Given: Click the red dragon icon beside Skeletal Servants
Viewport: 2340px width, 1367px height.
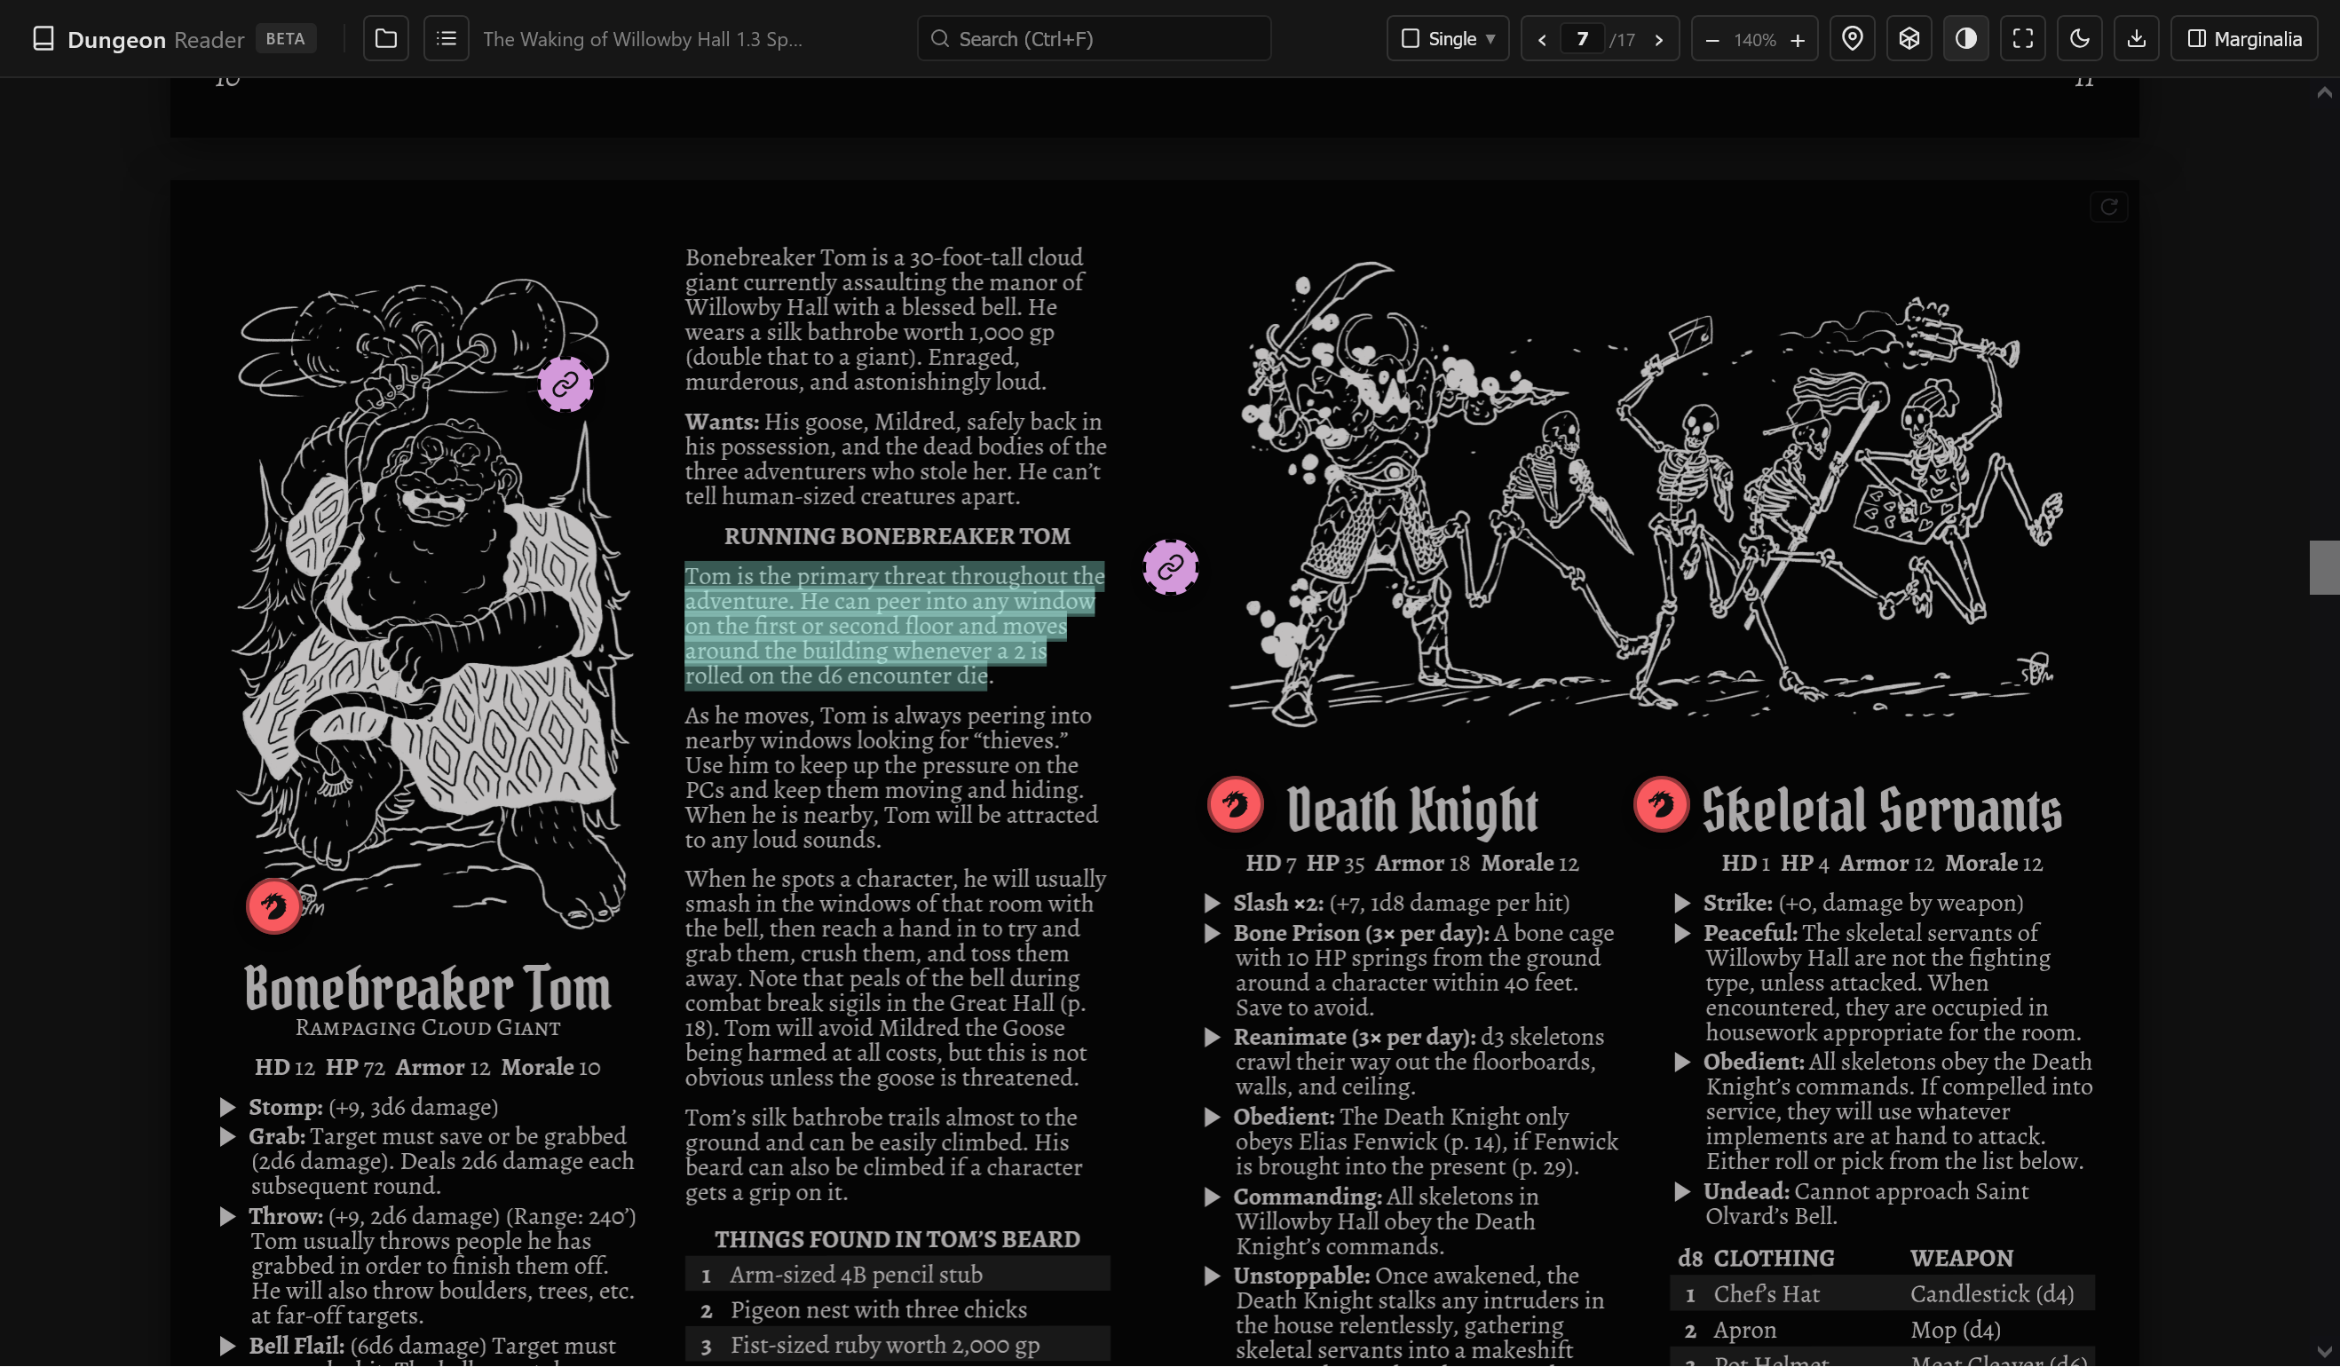Looking at the screenshot, I should (1662, 804).
